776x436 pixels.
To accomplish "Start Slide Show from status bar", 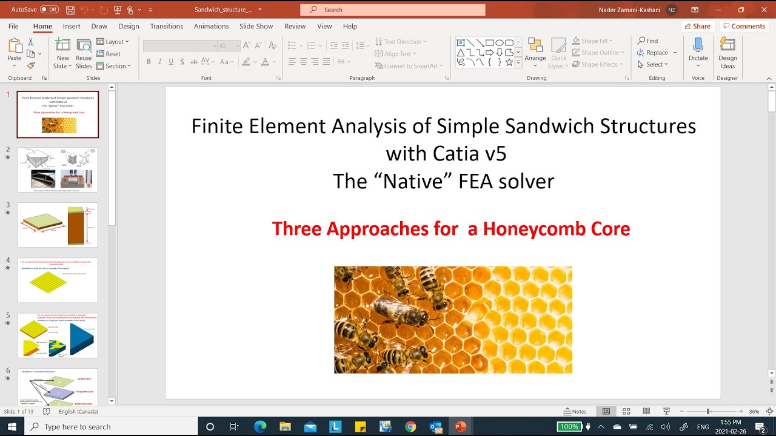I will point(666,411).
